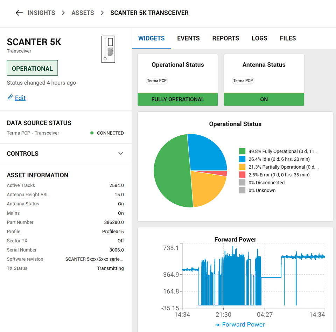Navigate to the ASSETS breadcrumb
This screenshot has height=332, width=336.
coord(83,13)
